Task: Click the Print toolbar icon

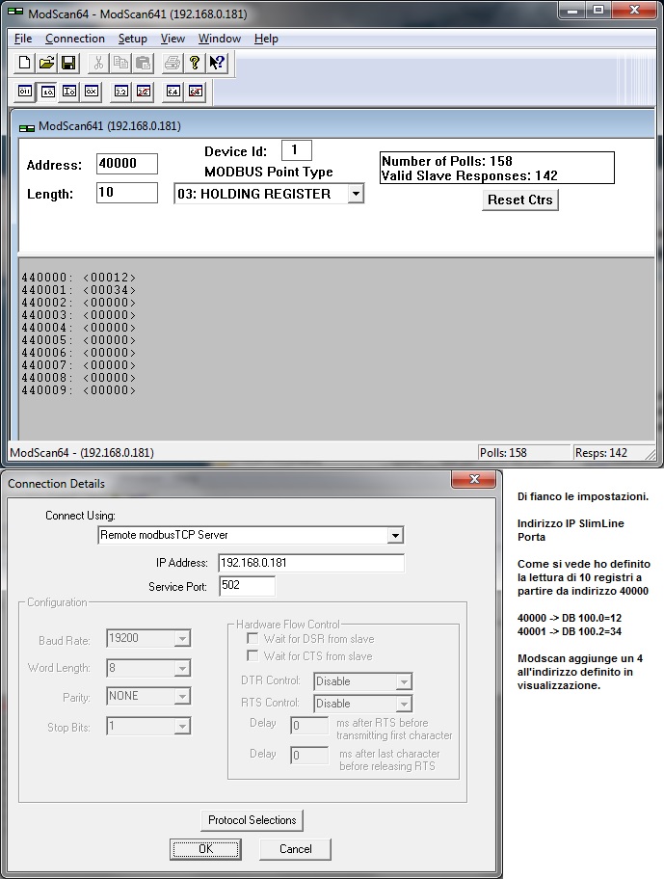Action: pyautogui.click(x=173, y=63)
